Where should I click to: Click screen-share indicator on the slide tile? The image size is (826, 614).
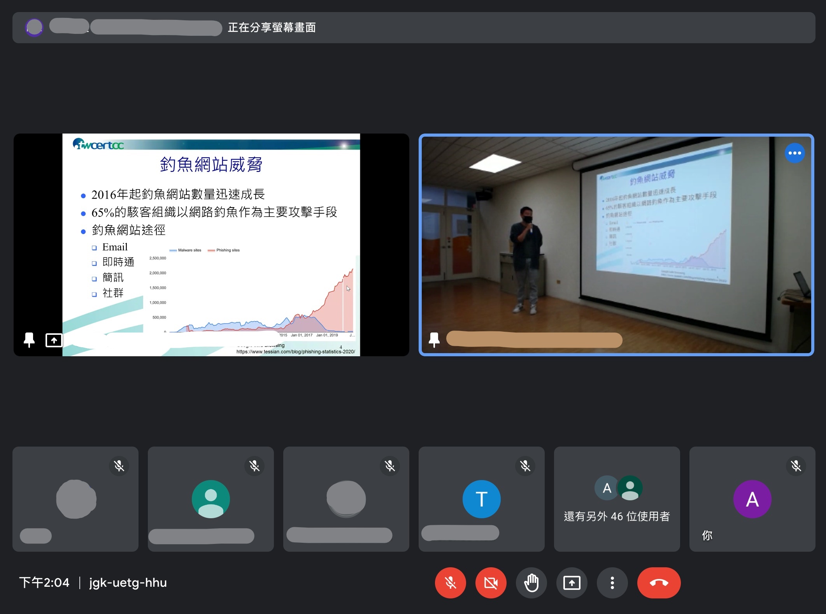pyautogui.click(x=54, y=340)
